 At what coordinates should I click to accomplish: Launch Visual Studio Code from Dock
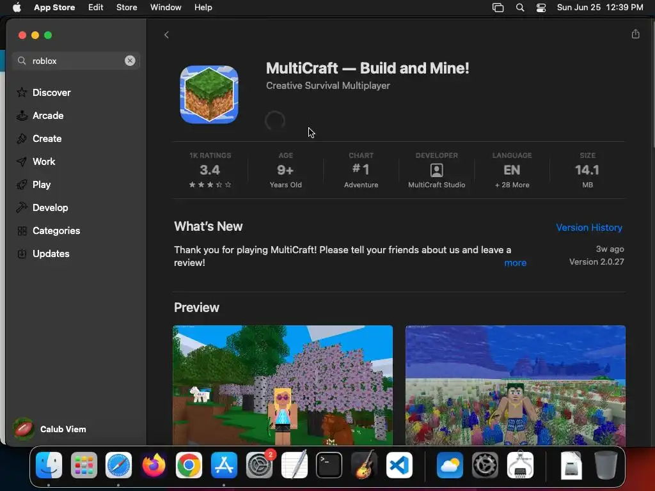tap(399, 465)
